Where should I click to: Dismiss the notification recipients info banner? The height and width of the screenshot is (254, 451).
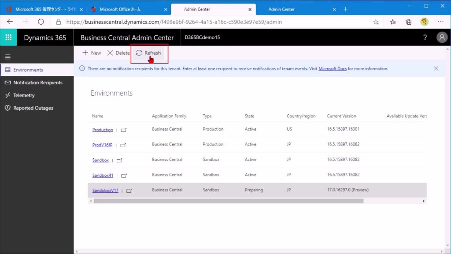click(x=436, y=68)
